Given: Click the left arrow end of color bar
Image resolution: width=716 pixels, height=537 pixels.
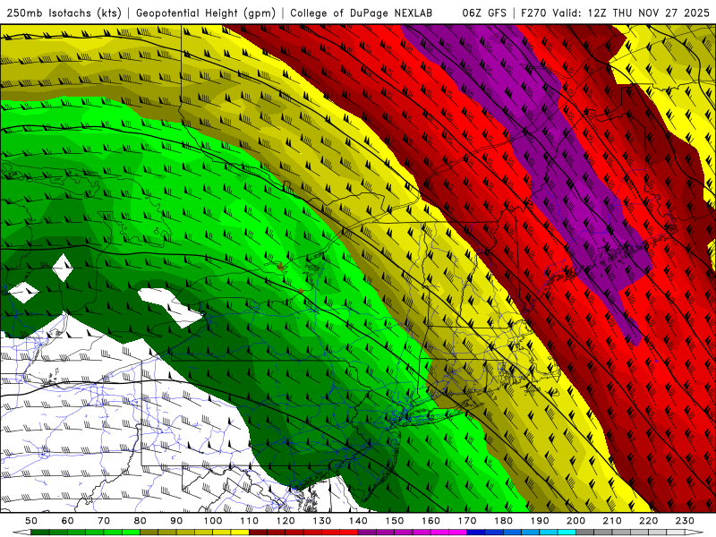Looking at the screenshot, I should (21, 533).
